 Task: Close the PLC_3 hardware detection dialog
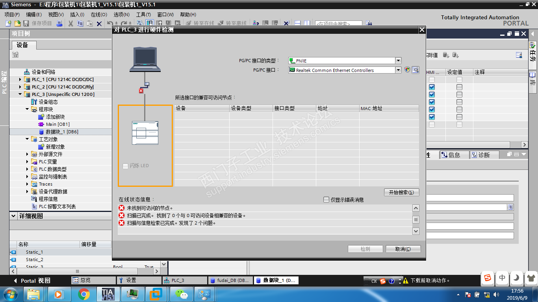422,29
